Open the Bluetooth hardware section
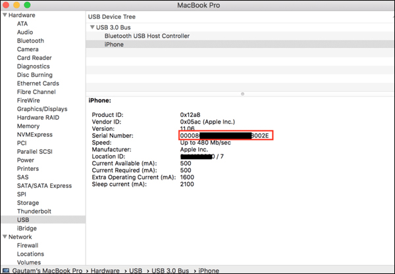Image resolution: width=395 pixels, height=274 pixels. (x=30, y=41)
